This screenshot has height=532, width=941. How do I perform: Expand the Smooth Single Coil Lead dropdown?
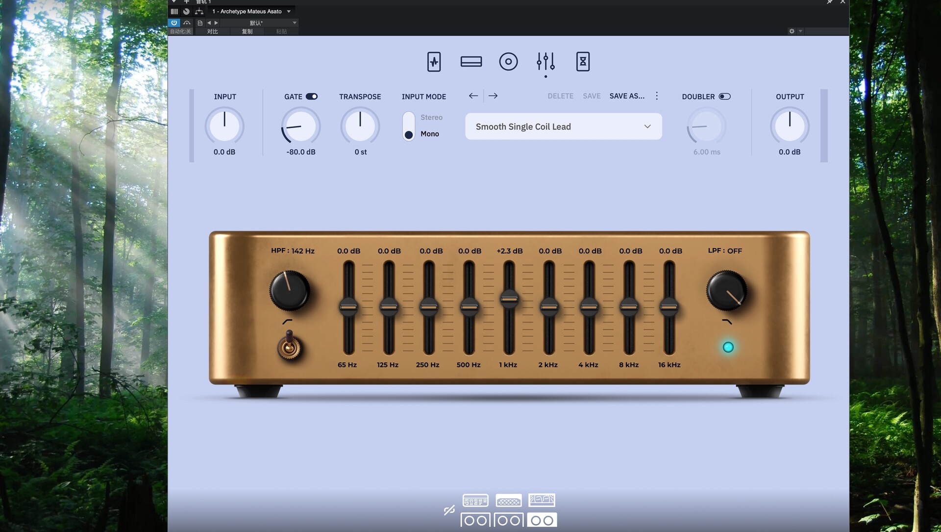[x=647, y=127]
